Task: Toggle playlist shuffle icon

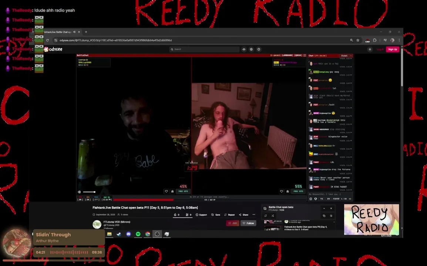Action: click(x=273, y=216)
